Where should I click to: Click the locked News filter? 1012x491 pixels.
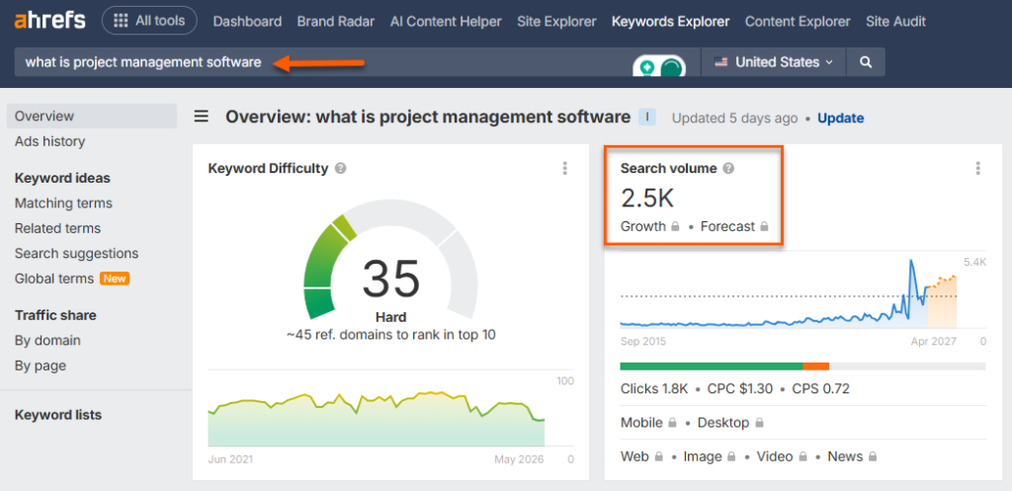pos(852,456)
